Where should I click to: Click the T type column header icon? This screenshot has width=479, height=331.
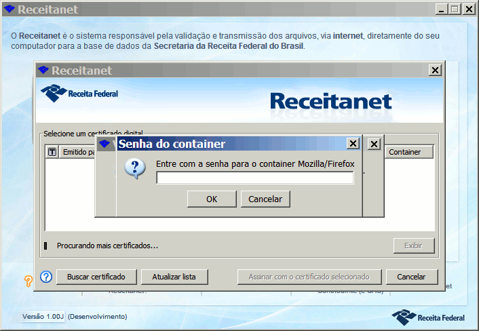(x=52, y=152)
